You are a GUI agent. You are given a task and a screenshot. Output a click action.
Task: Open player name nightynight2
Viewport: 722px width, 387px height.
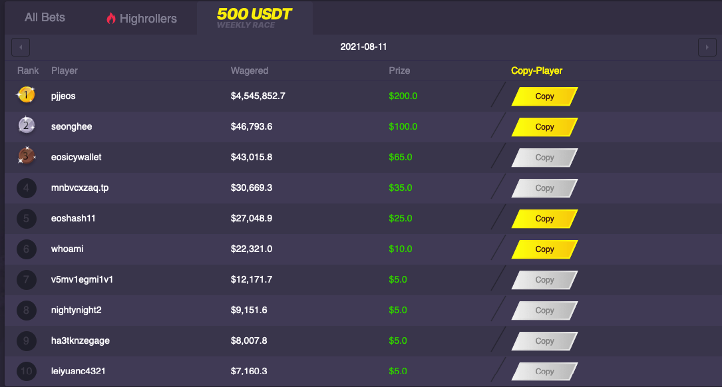tap(76, 310)
